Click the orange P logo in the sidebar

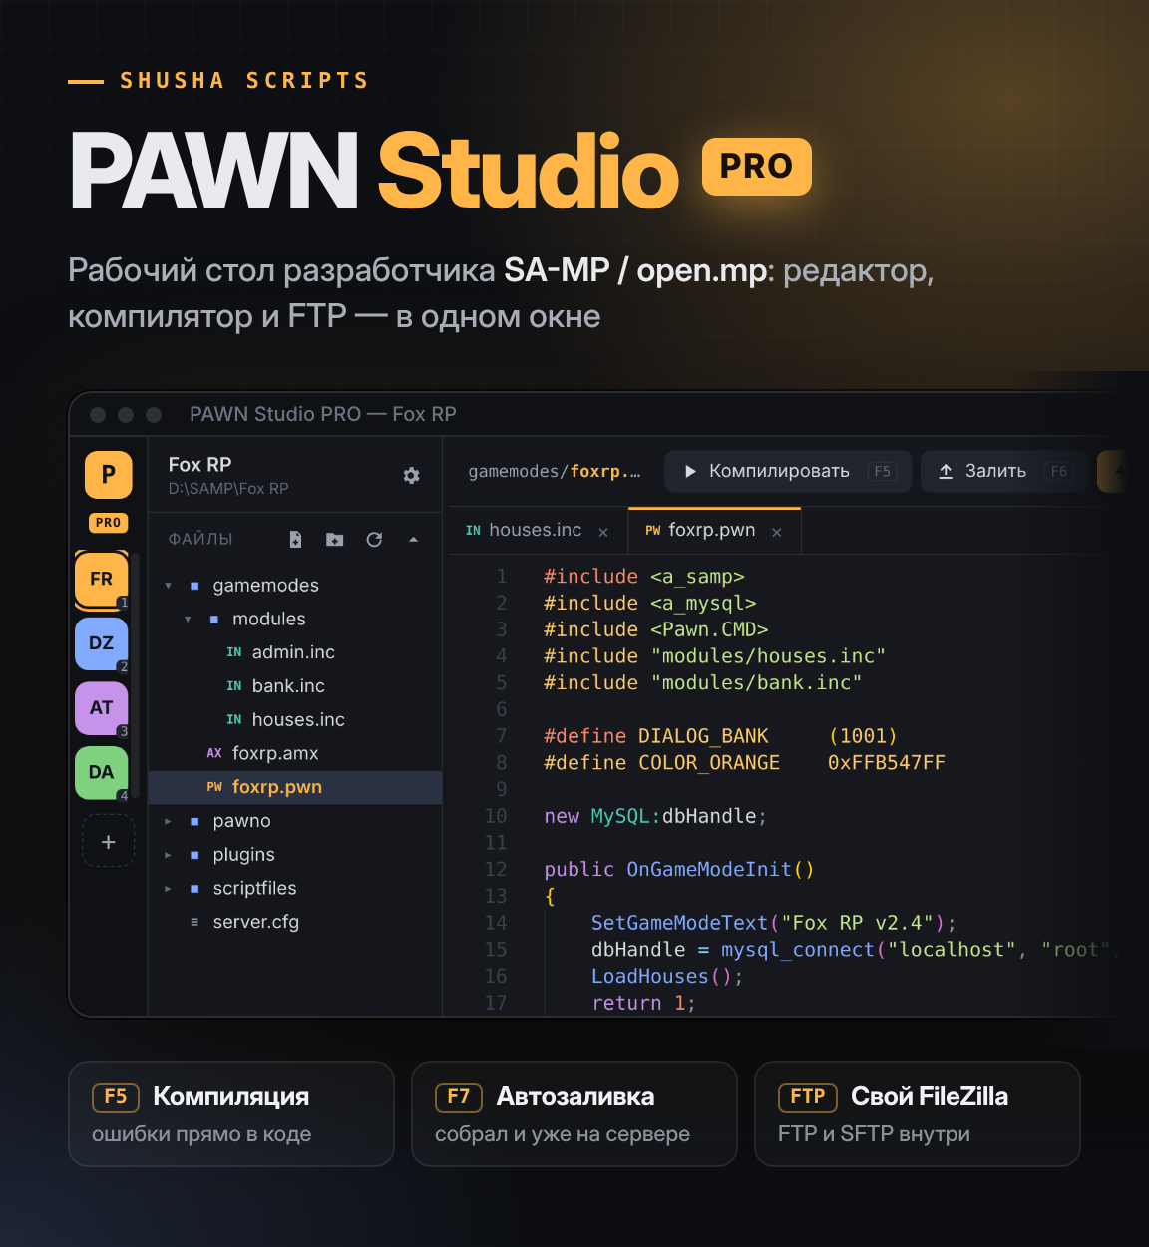109,474
